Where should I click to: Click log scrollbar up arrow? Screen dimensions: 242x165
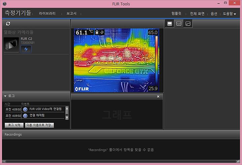click(x=67, y=108)
